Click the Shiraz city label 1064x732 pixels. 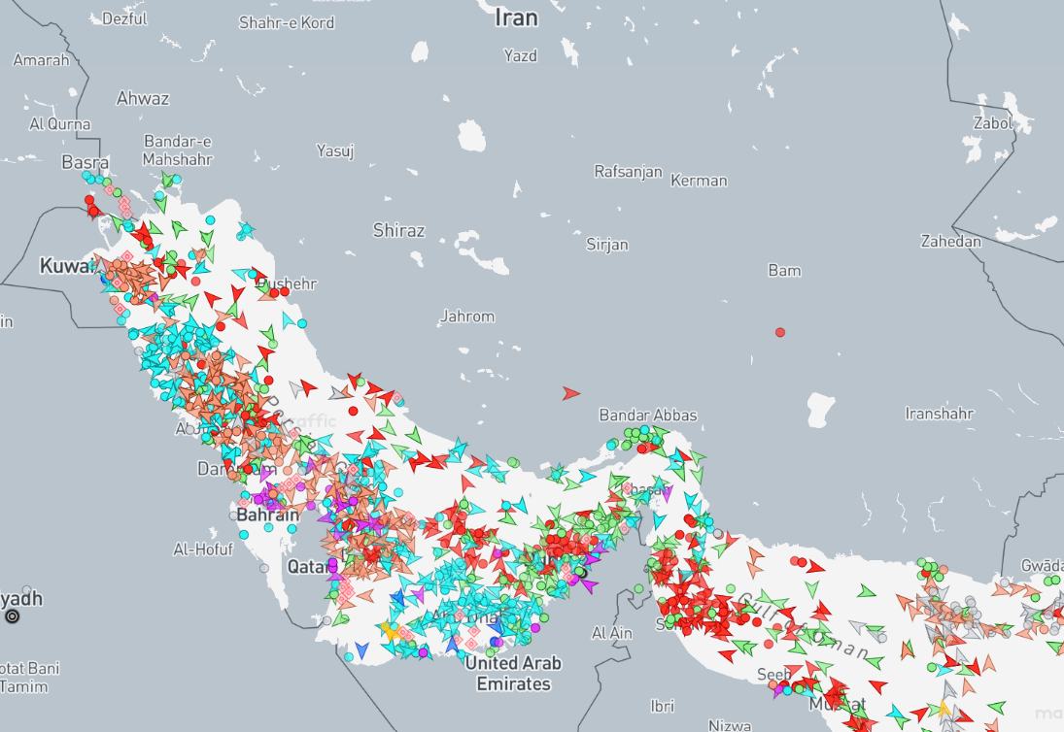click(398, 230)
